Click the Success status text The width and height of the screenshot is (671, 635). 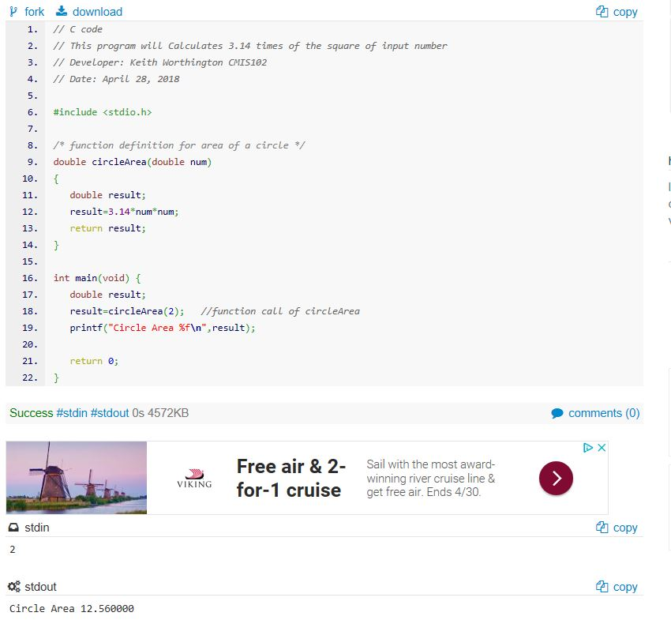pyautogui.click(x=32, y=413)
